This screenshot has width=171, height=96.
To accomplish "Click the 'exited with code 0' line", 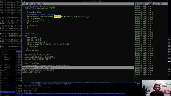I will (31, 72).
